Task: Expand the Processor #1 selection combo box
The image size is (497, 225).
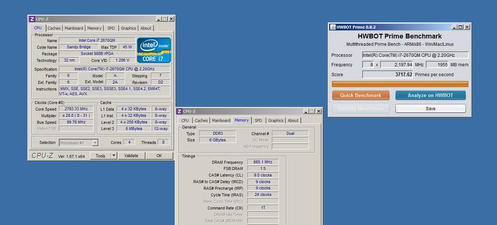Action: coord(95,143)
